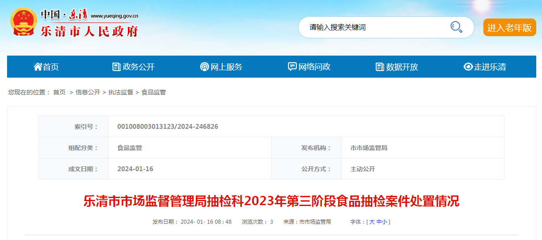Click the national emblem logo
This screenshot has width=542, height=240.
(24, 22)
